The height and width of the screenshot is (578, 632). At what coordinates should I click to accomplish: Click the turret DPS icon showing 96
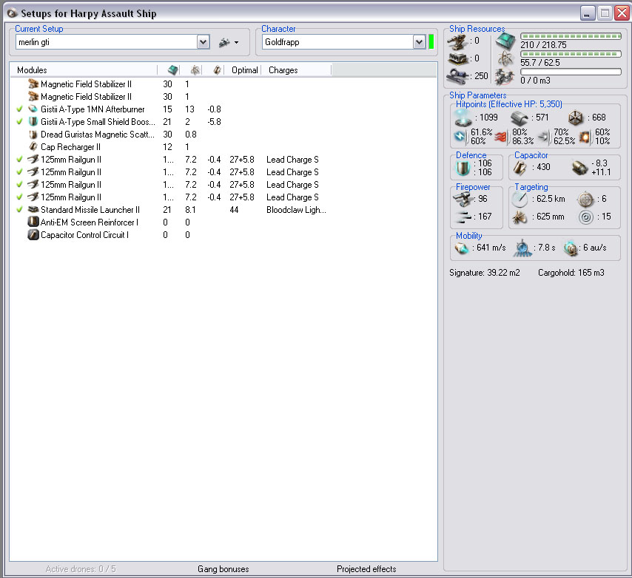click(463, 200)
